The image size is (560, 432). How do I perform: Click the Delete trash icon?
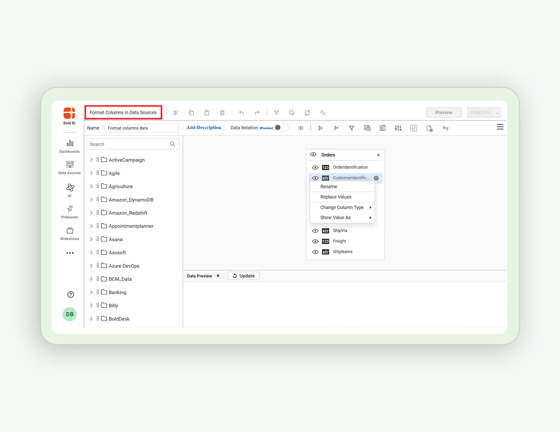(x=222, y=113)
